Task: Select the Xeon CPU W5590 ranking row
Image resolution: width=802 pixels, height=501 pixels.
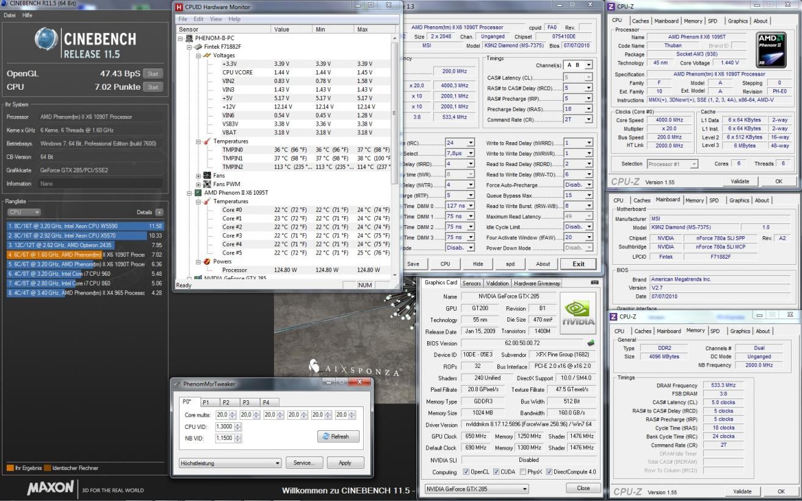Action: click(85, 226)
